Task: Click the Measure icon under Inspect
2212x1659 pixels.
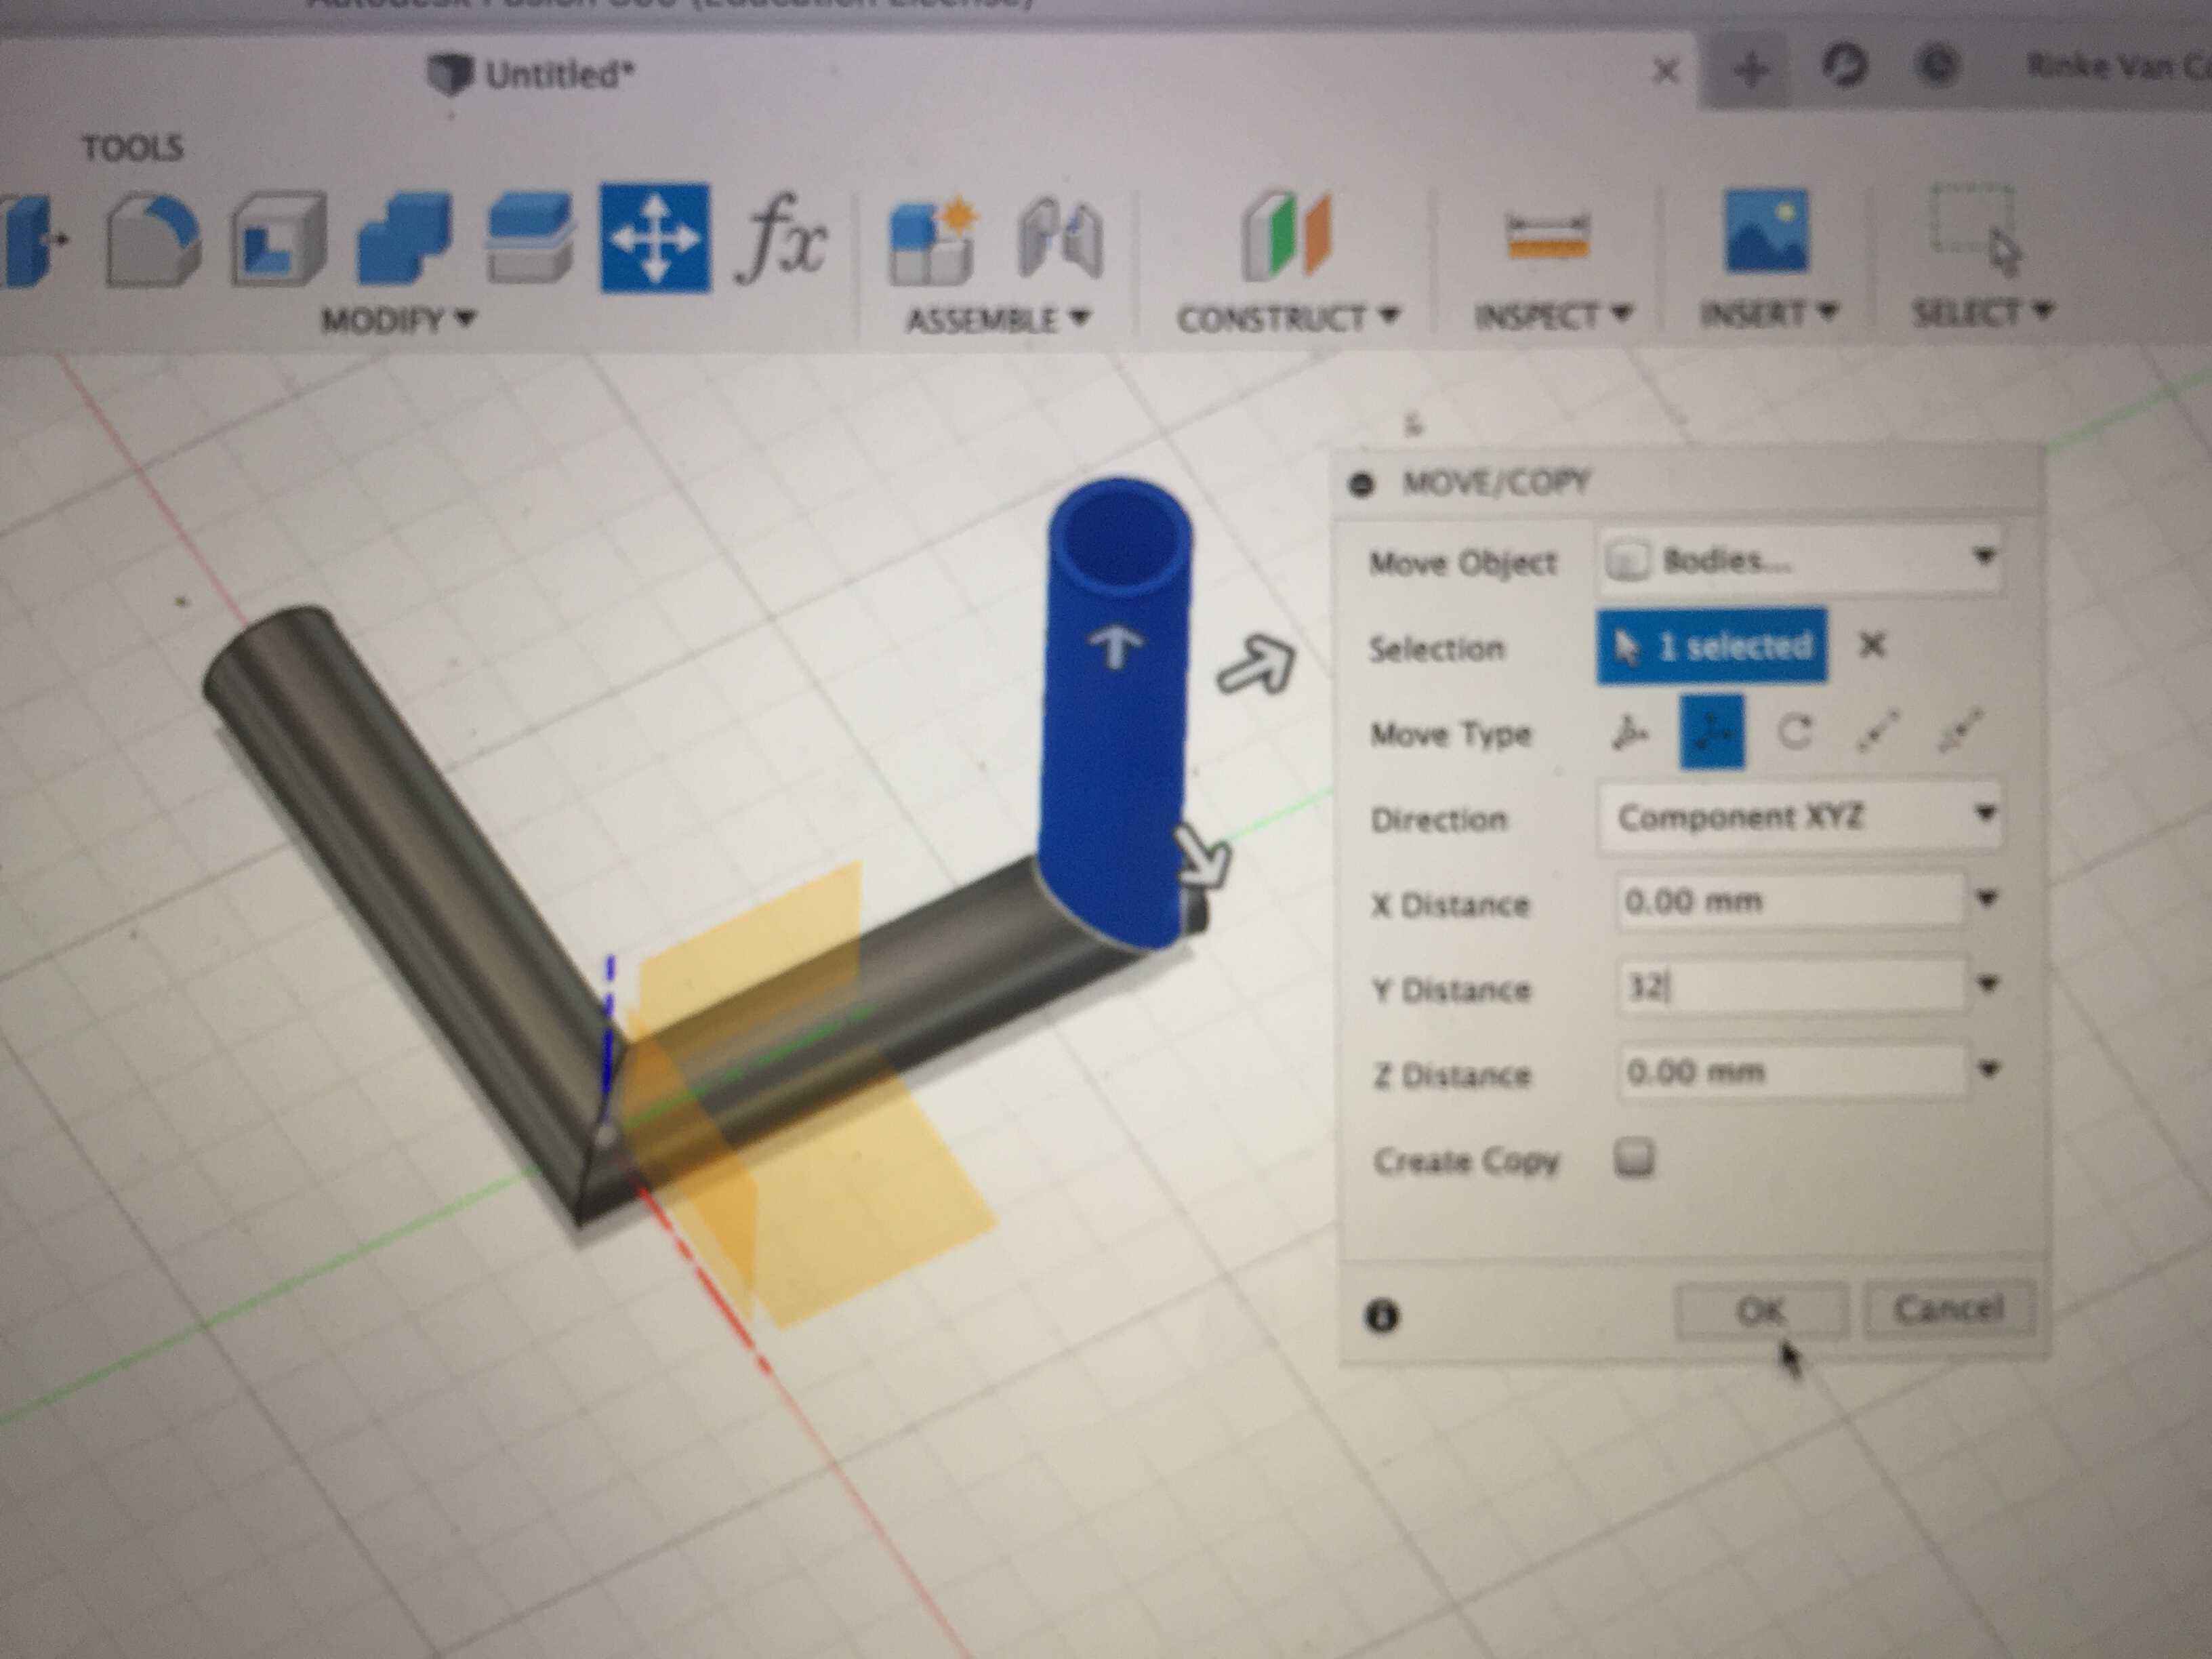Action: coord(1547,238)
